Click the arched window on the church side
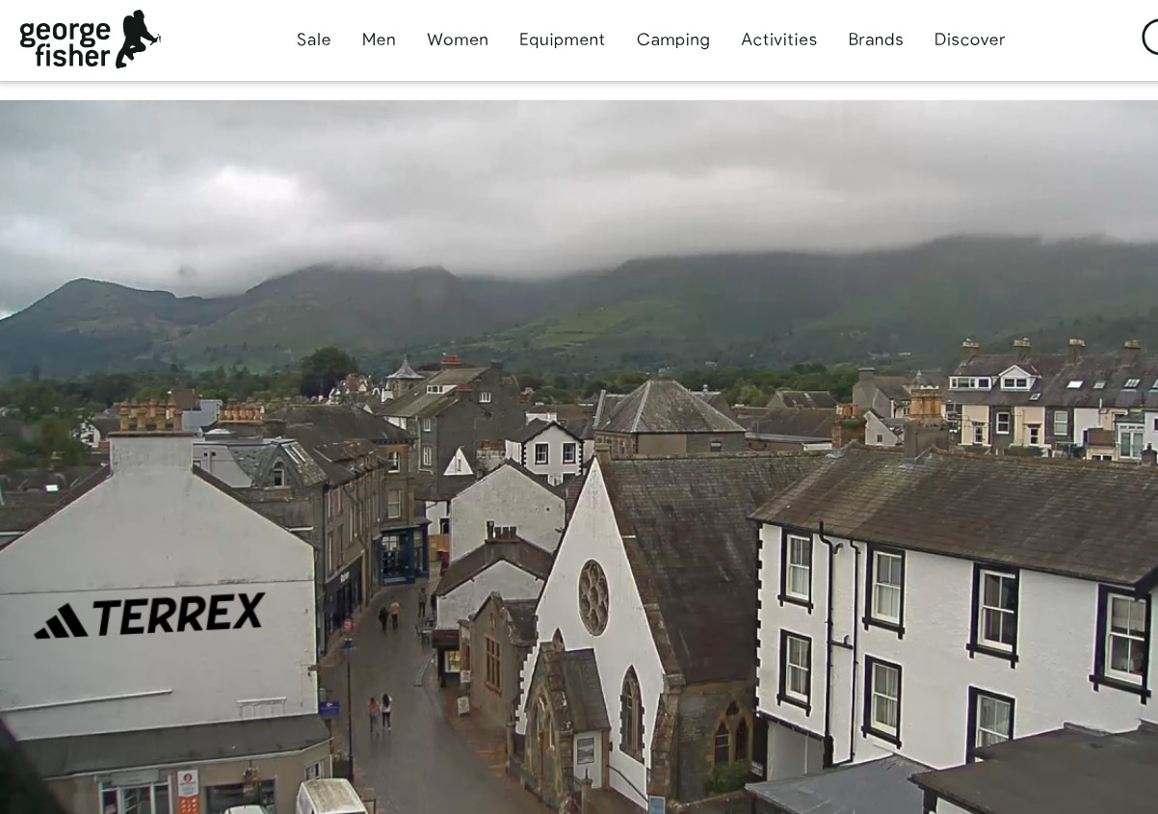Viewport: 1158px width, 814px height. tap(631, 713)
